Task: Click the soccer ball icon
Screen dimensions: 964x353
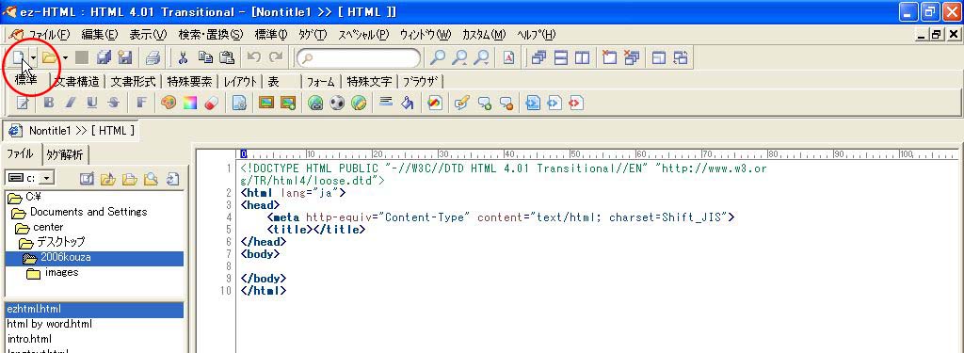Action: click(x=337, y=103)
